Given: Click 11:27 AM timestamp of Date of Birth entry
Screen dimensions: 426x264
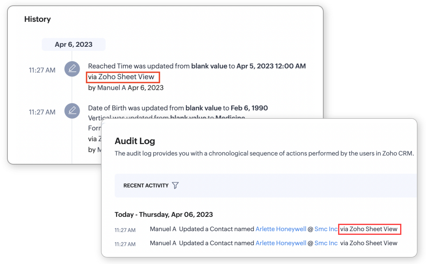Looking at the screenshot, I should pos(42,112).
